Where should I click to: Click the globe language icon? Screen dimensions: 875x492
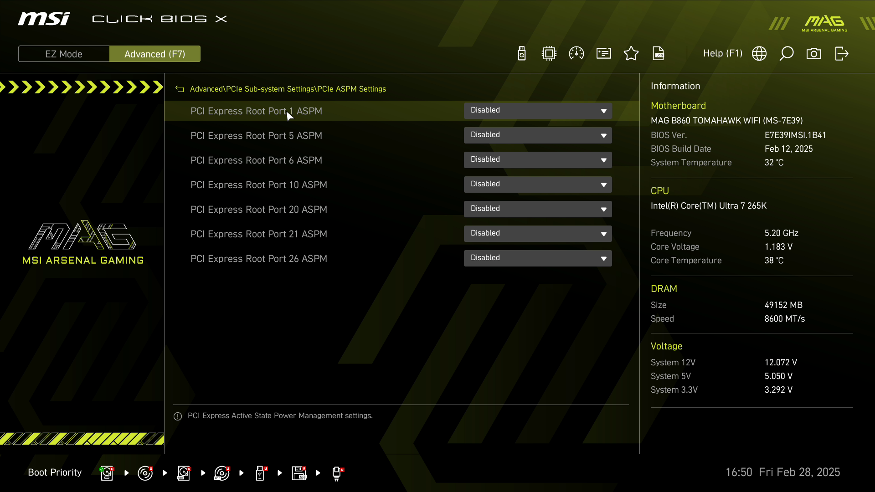pyautogui.click(x=759, y=54)
